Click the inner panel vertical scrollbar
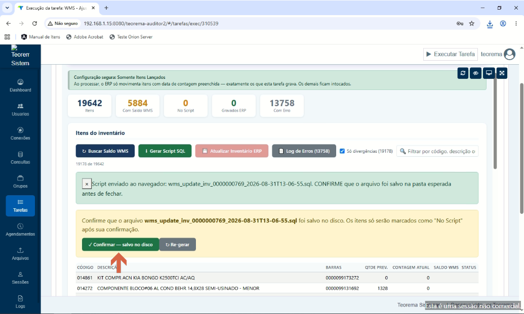 495,120
